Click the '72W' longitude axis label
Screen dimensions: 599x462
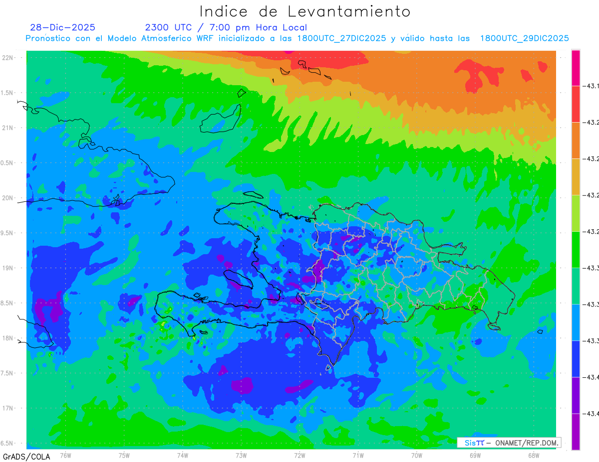[299, 455]
